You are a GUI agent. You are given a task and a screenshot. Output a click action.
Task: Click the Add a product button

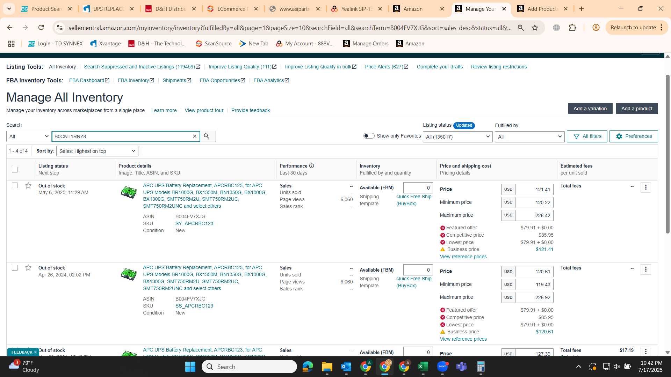pos(637,109)
